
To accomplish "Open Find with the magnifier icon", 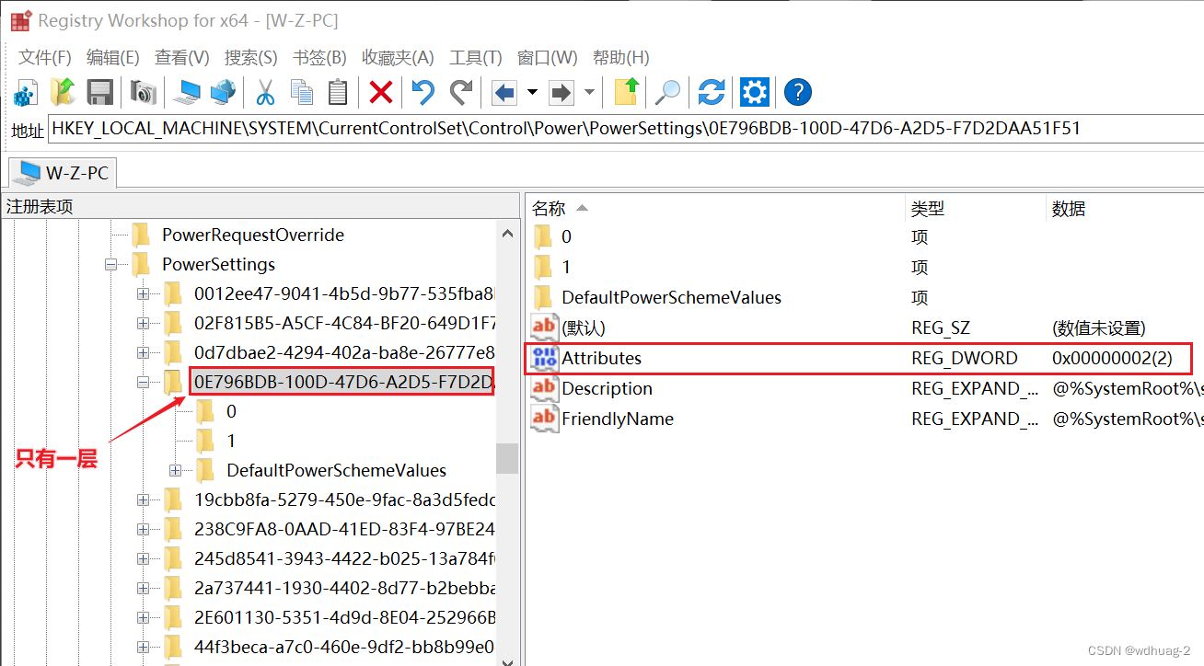I will coord(667,92).
